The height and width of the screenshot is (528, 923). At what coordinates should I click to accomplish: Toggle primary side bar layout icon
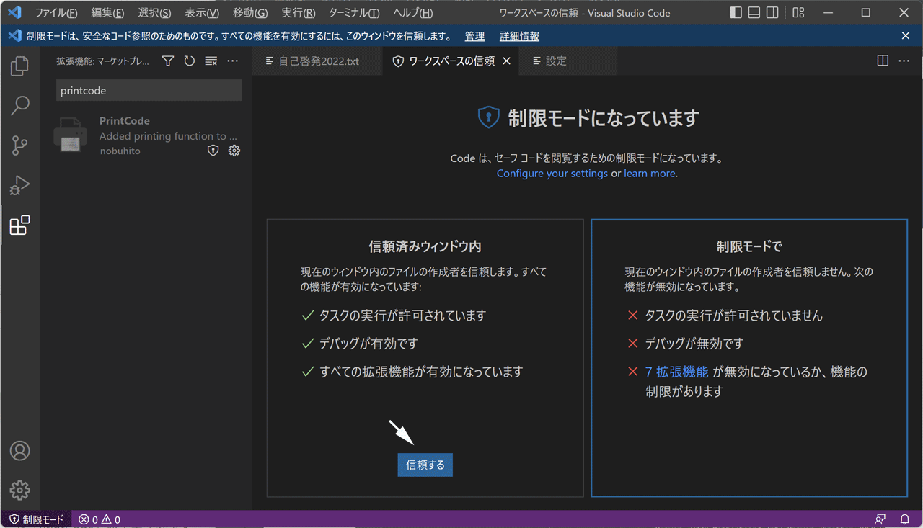tap(736, 13)
